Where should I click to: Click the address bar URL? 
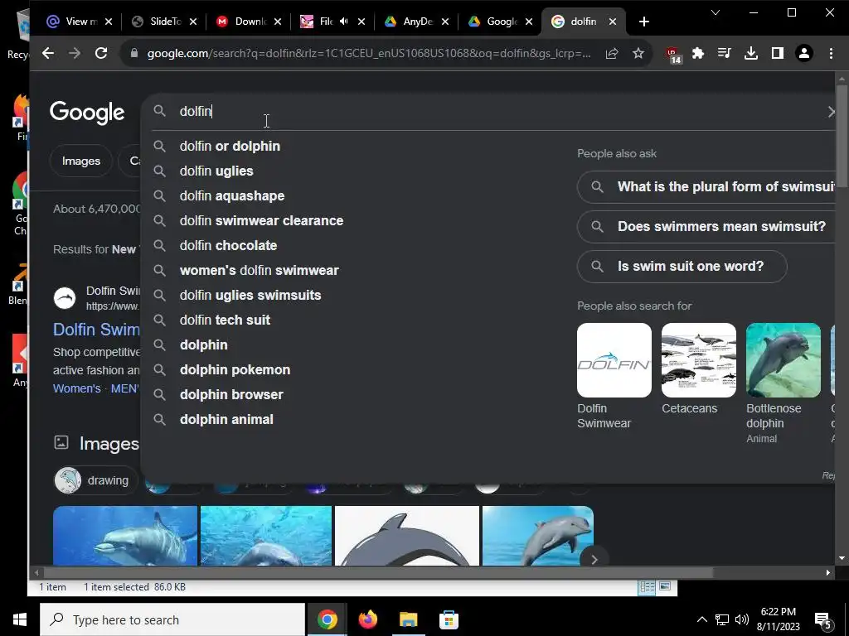[368, 54]
